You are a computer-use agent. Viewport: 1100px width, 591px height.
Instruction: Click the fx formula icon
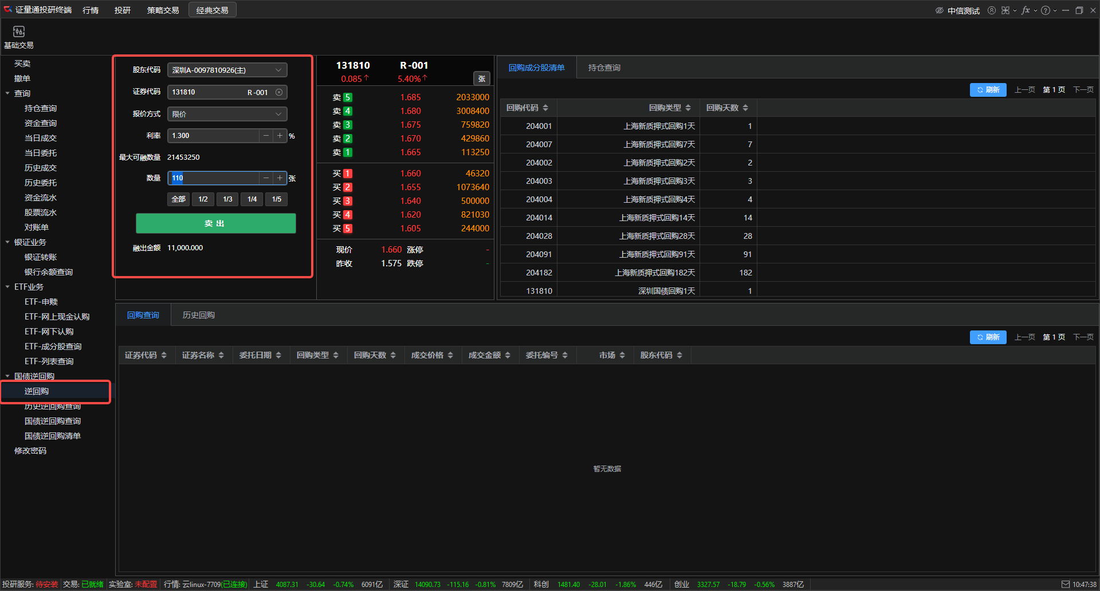pos(1025,10)
